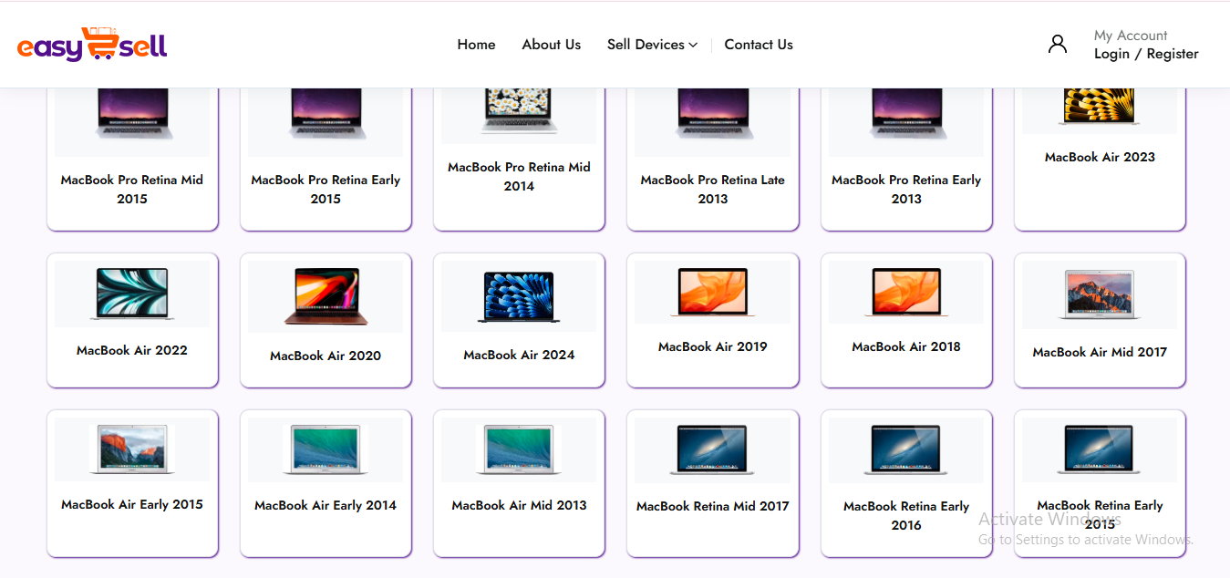Open MacBook Pro Retina Mid 2015 title
1230x578 pixels.
pyautogui.click(x=132, y=190)
